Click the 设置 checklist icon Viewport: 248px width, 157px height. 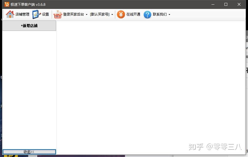coord(36,14)
